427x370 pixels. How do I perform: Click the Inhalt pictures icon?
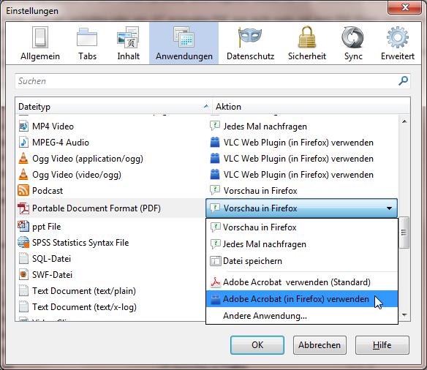coord(128,37)
